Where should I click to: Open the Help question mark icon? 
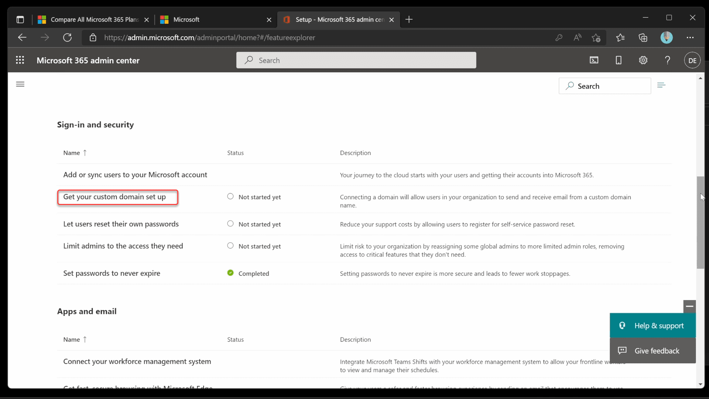tap(667, 60)
